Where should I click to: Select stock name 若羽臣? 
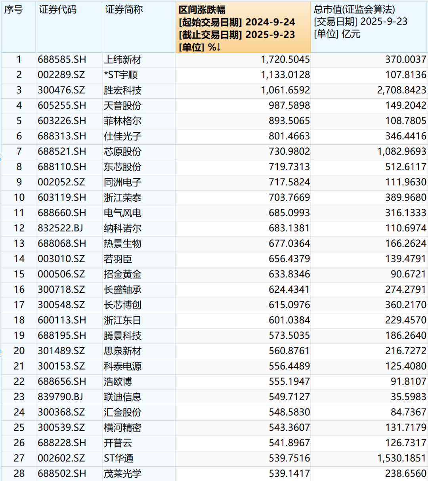click(118, 259)
